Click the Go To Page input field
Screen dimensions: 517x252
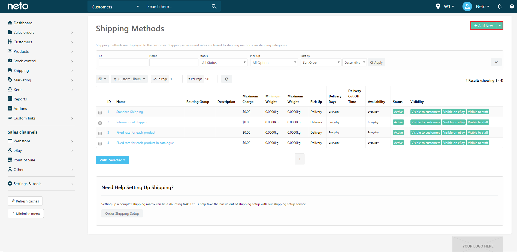tap(176, 79)
